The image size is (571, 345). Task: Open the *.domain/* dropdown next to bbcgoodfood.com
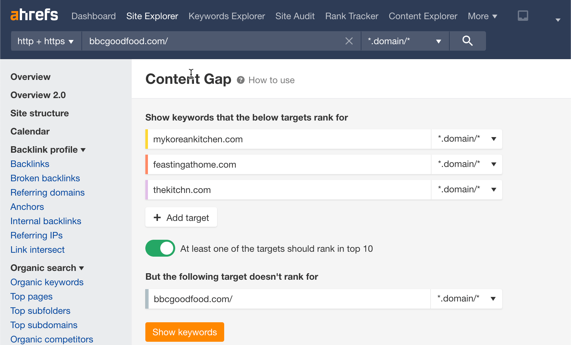[x=493, y=299]
